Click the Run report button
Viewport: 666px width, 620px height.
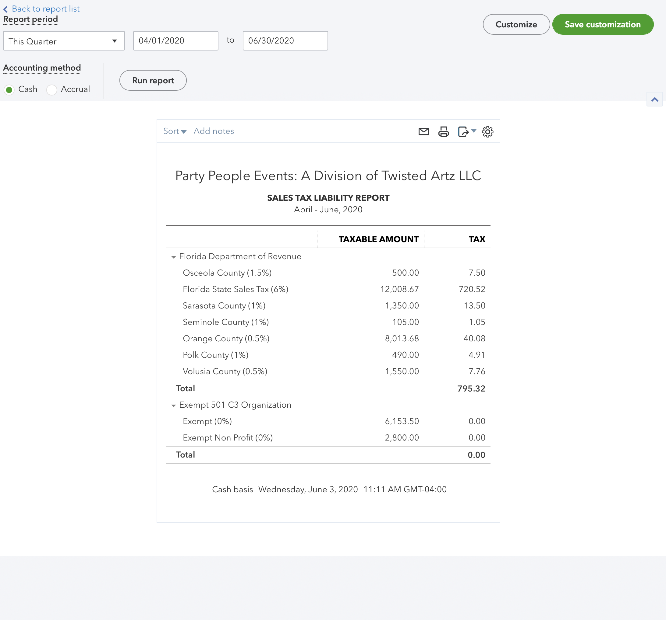coord(153,80)
